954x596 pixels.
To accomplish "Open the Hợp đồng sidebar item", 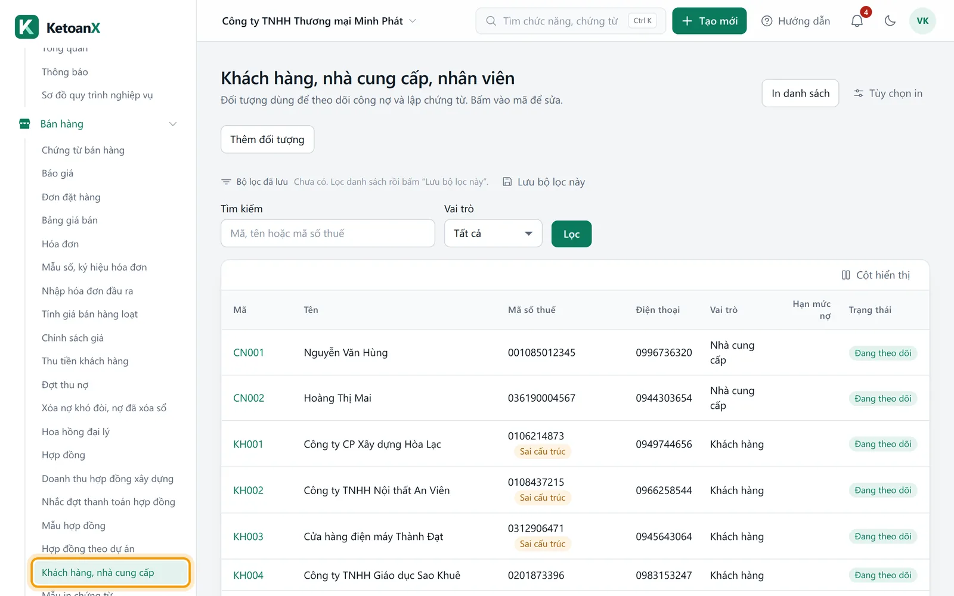I will pos(63,455).
